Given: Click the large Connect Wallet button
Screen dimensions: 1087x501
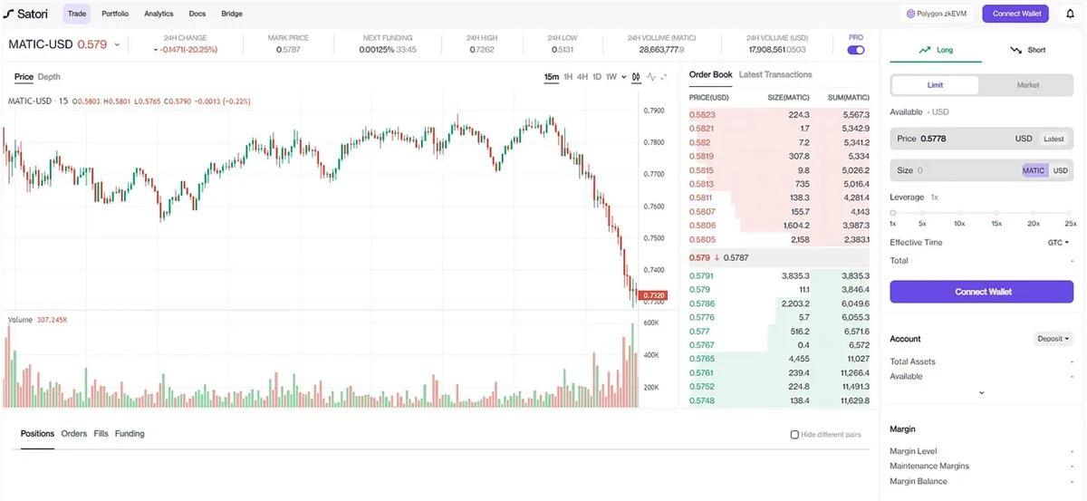Looking at the screenshot, I should [x=982, y=292].
